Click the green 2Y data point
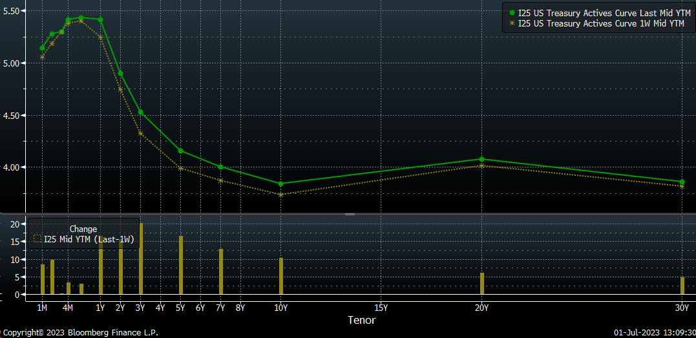Viewport: 696px width, 338px height. click(x=120, y=73)
